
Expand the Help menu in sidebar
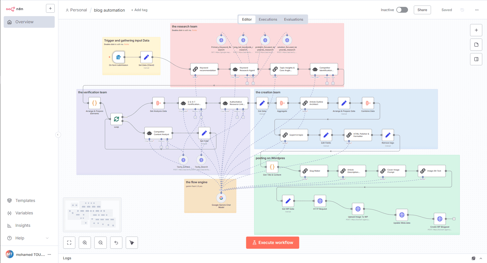[x=29, y=238]
